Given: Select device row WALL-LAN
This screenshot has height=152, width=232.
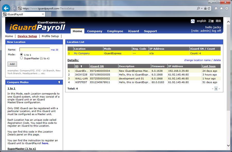Looking at the screenshot, I should coord(144,79).
